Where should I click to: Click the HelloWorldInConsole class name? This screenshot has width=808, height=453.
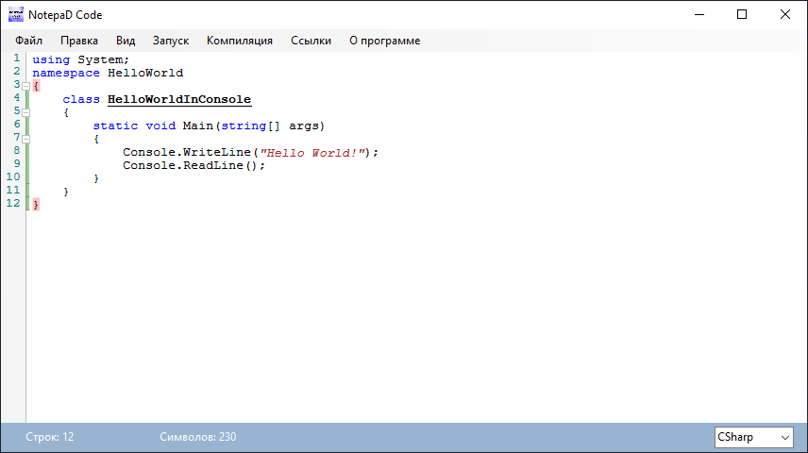[x=179, y=99]
